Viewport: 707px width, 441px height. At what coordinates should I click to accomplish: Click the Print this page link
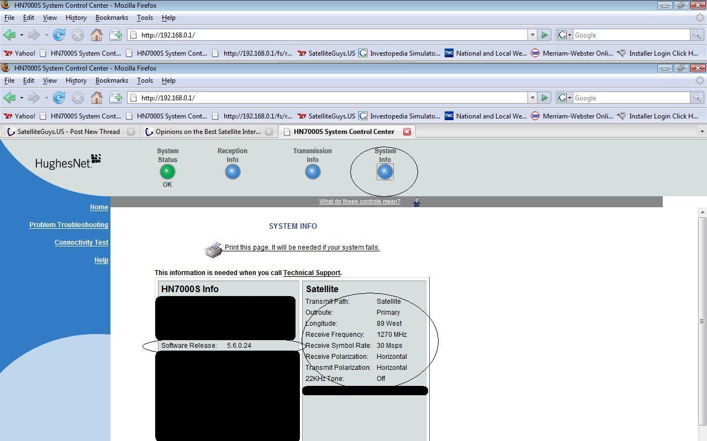[x=302, y=248]
